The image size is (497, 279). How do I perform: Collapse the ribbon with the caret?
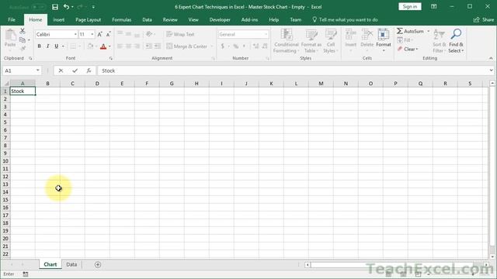click(491, 58)
